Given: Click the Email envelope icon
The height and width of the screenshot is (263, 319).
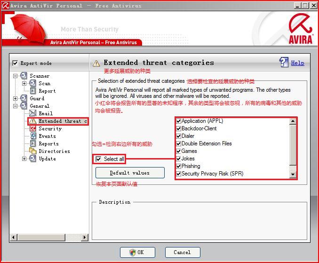Looking at the screenshot, I should 33,113.
